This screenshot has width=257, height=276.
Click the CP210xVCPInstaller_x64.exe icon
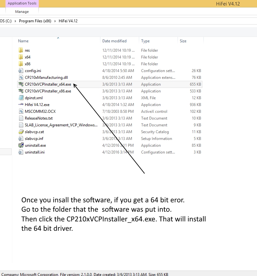coord(21,84)
